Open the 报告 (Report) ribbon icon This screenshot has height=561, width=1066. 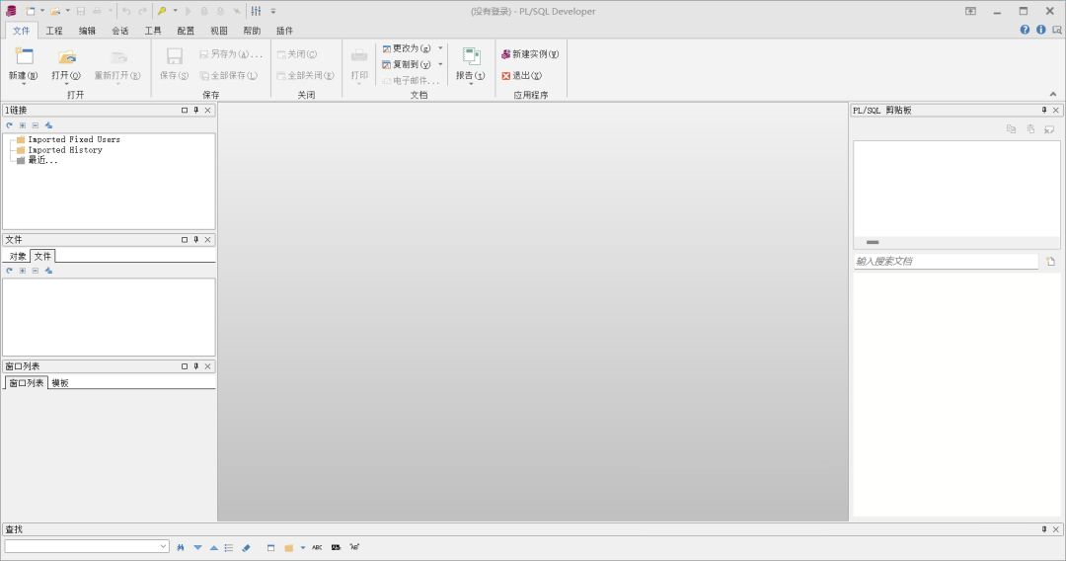(471, 56)
